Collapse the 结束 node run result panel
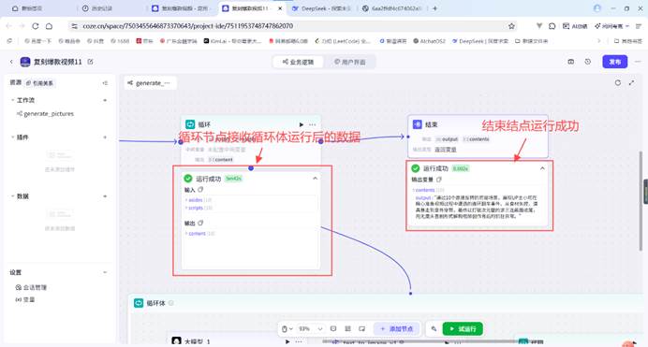The height and width of the screenshot is (347, 648). click(542, 168)
